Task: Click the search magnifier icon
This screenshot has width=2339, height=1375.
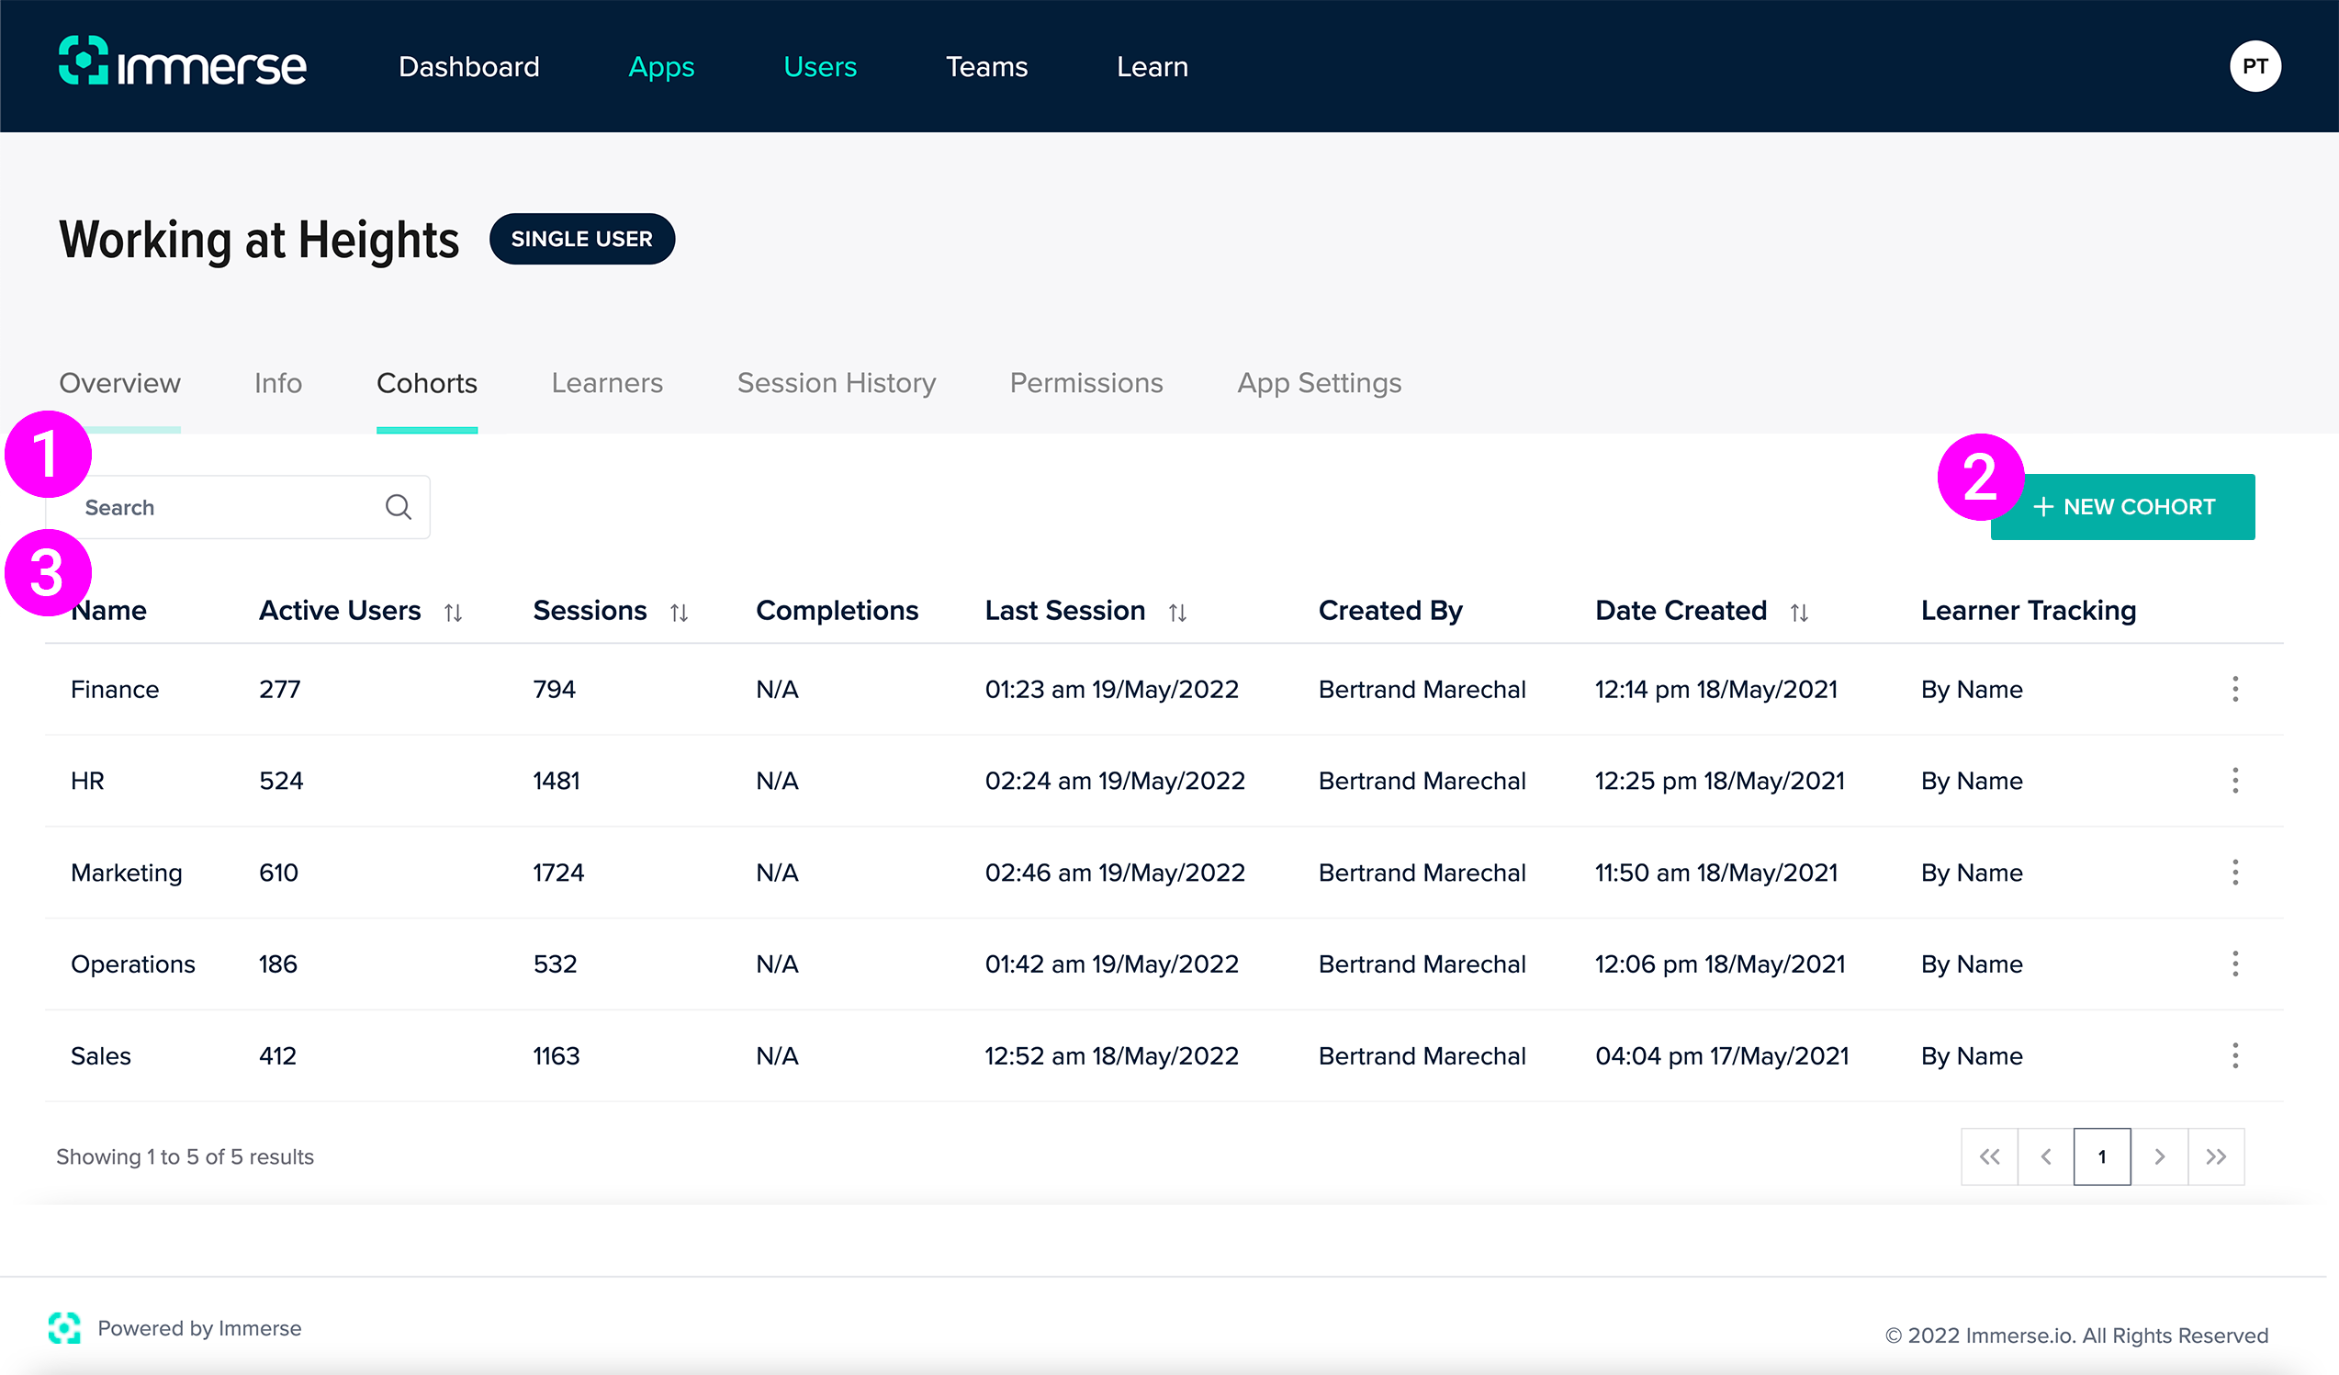Action: click(x=399, y=507)
